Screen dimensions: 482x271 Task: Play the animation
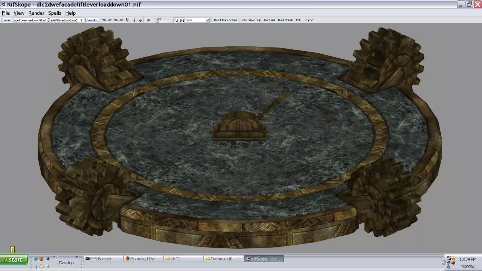[x=149, y=20]
